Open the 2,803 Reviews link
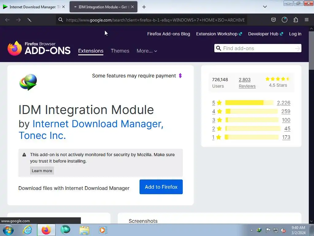This screenshot has height=236, width=314. 247,83
